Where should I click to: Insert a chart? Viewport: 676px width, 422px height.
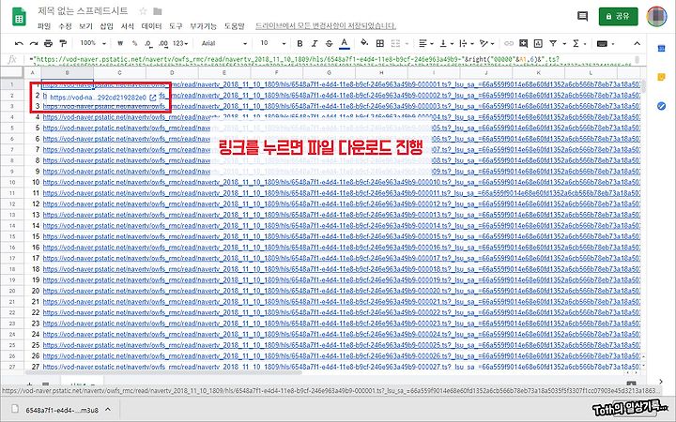pyautogui.click(x=538, y=43)
